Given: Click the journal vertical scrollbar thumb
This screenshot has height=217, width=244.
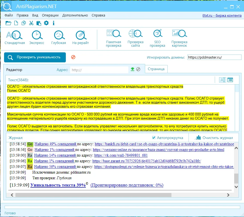Looking at the screenshot, I should (x=236, y=178).
